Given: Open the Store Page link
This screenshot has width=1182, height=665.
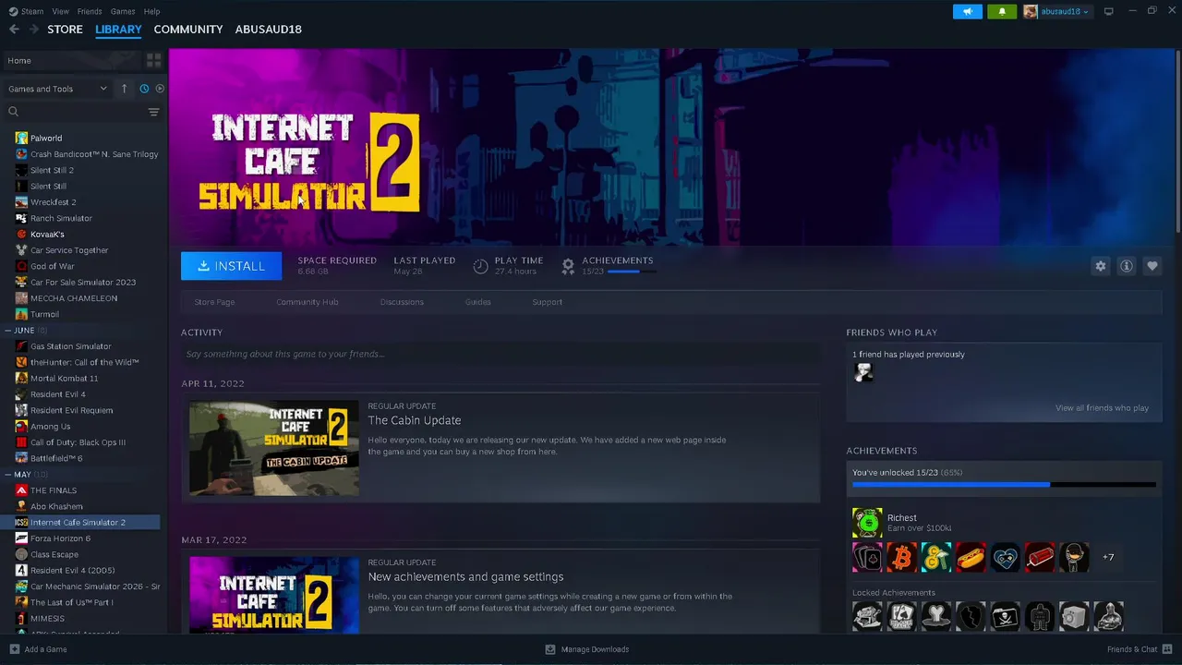Looking at the screenshot, I should coord(214,302).
